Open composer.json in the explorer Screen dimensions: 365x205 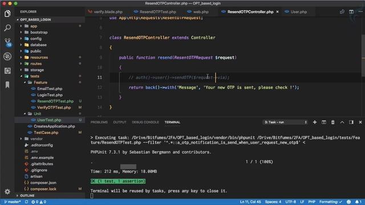[x=43, y=183]
